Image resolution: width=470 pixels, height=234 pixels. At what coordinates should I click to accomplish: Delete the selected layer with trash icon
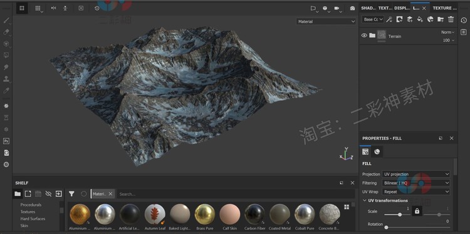pyautogui.click(x=451, y=19)
